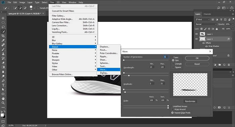235x127 pixels.
Task: Click Subtract from Selection option icon
Action: 25,8
